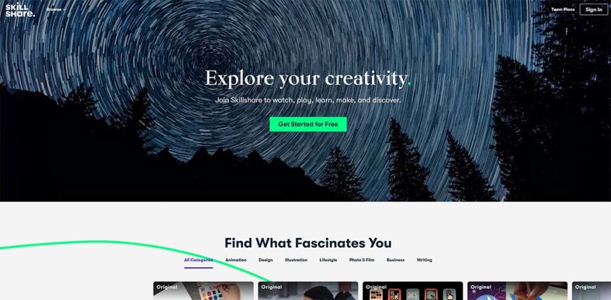
Task: Expand the Browse dropdown menu
Action: point(56,10)
